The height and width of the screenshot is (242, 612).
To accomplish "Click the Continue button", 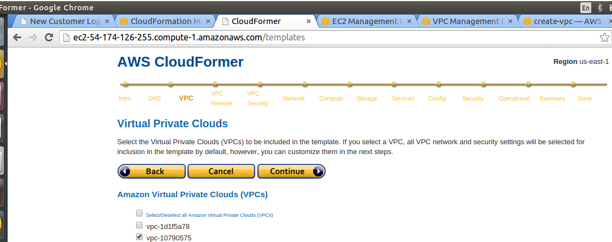I will (291, 171).
